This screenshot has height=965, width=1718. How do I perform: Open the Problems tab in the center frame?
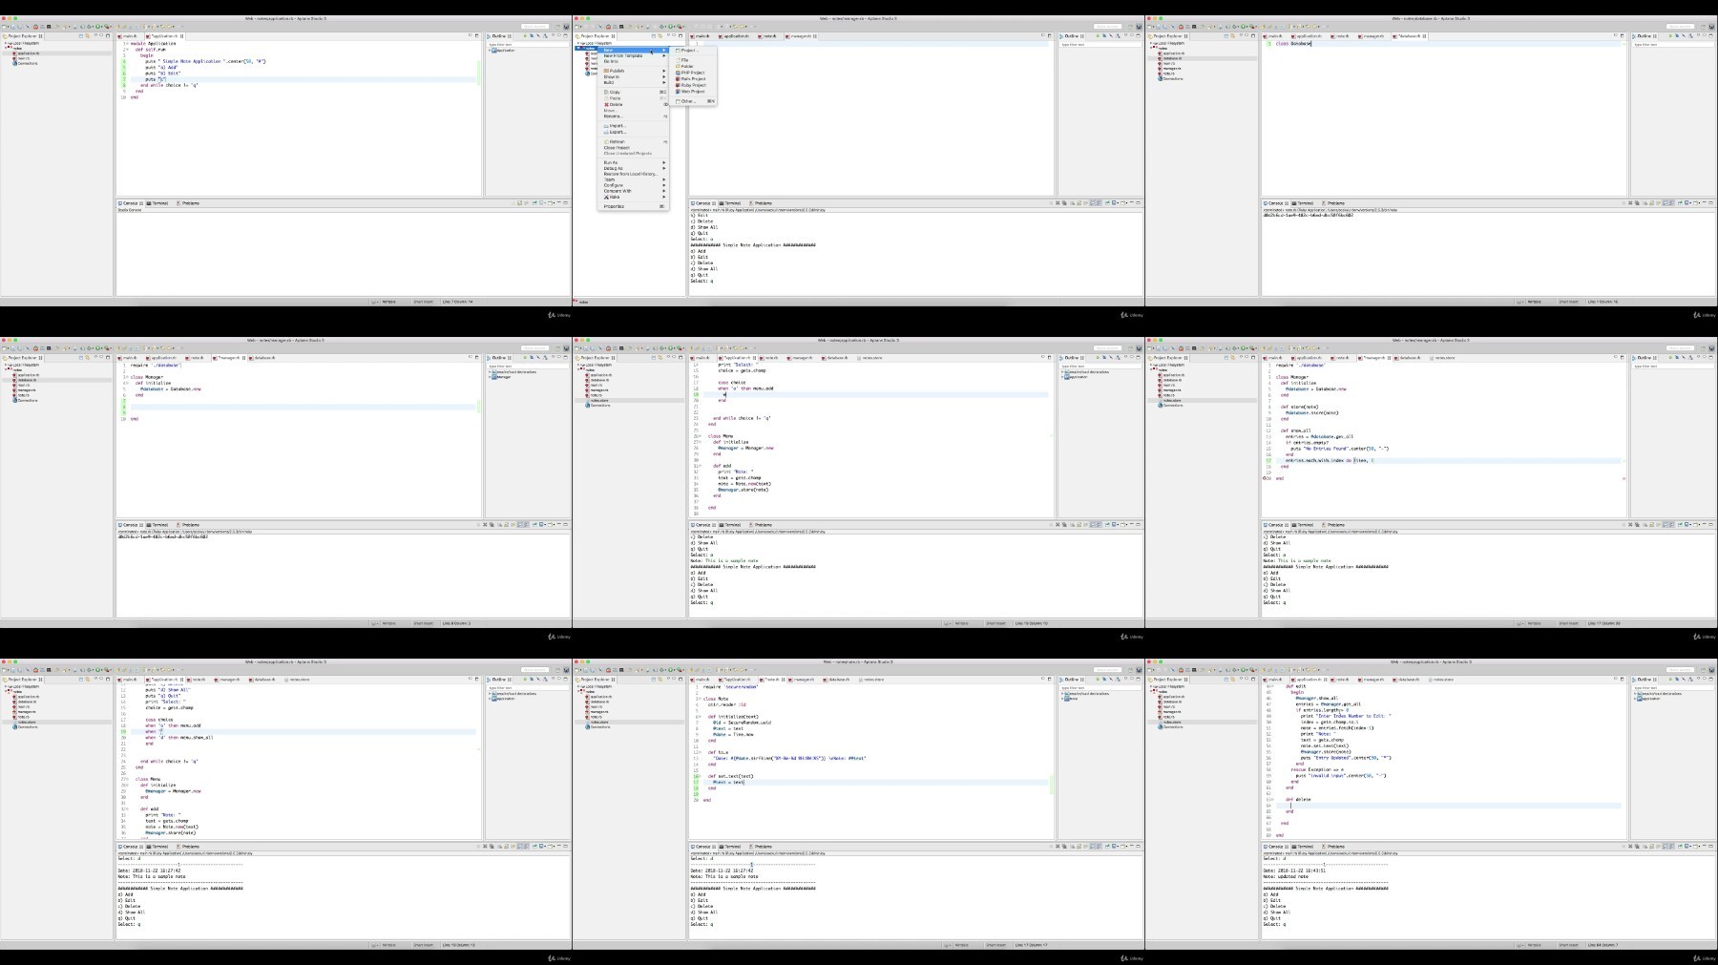(x=762, y=524)
